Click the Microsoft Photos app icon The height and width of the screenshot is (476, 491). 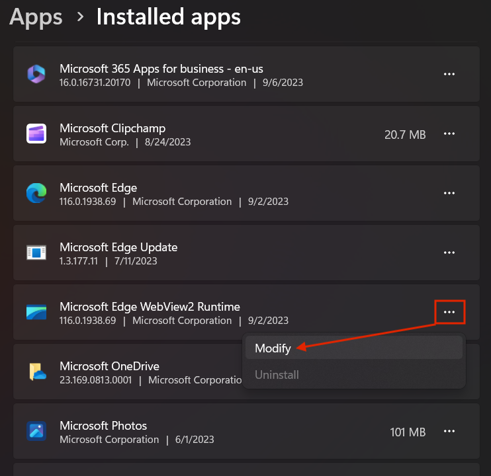click(x=36, y=431)
